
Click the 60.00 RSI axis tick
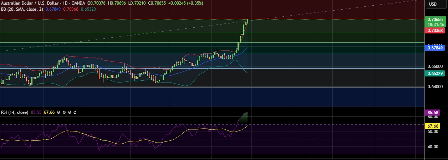[x=433, y=132]
